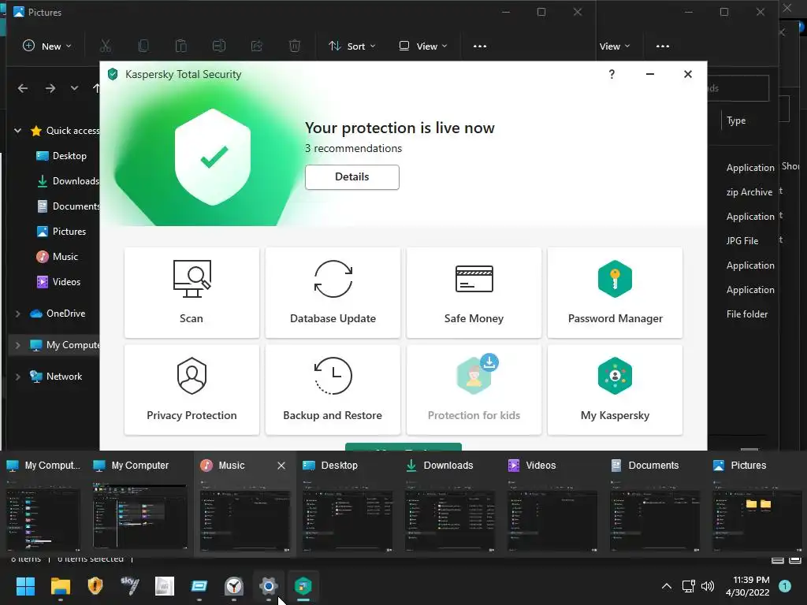Expand the Network tree node
807x605 pixels.
pyautogui.click(x=17, y=377)
